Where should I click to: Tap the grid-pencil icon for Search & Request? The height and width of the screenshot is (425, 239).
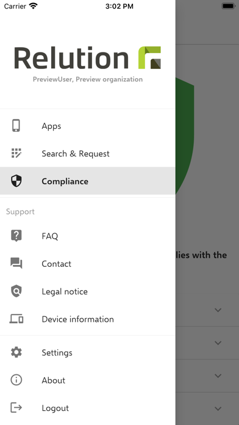click(x=16, y=153)
